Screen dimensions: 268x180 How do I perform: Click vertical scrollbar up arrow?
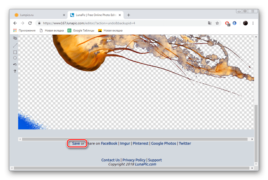(x=256, y=37)
